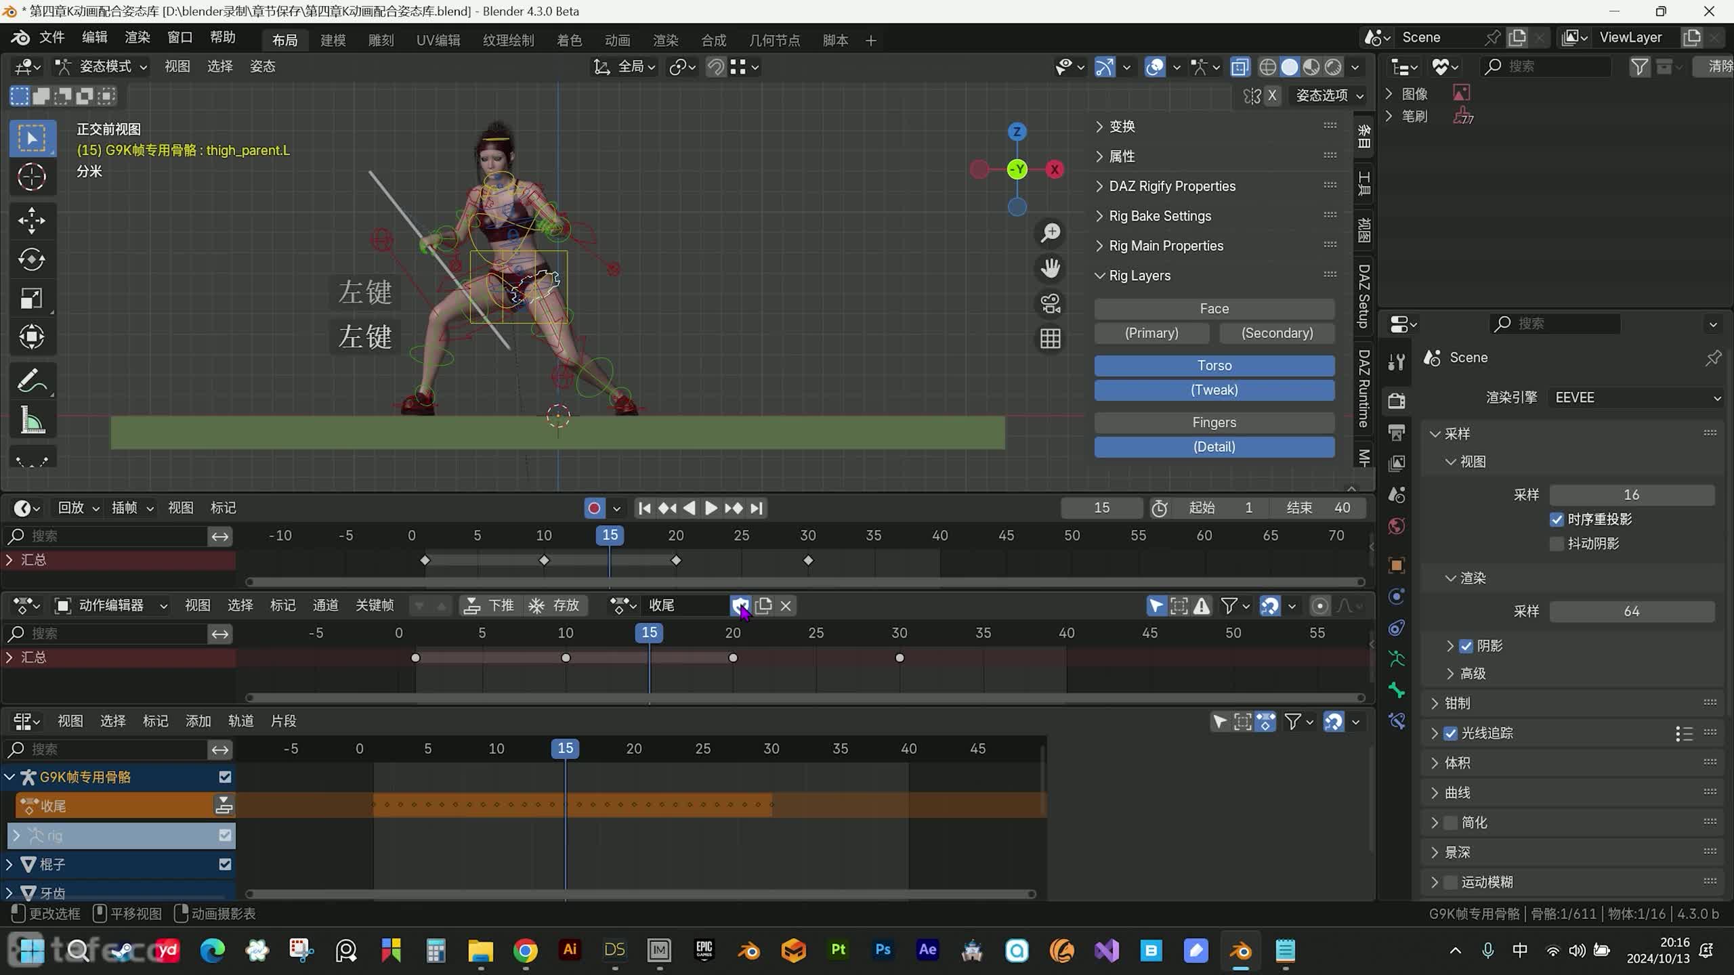Toggle 时序重投影 checkbox
The width and height of the screenshot is (1734, 975).
click(1557, 519)
